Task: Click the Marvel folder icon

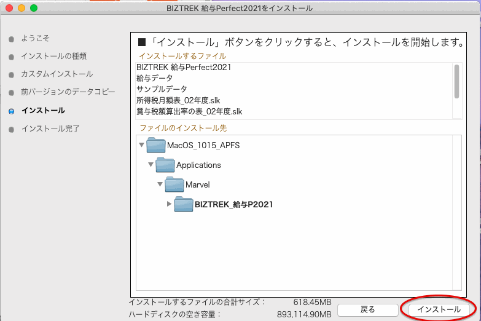Action: (174, 184)
